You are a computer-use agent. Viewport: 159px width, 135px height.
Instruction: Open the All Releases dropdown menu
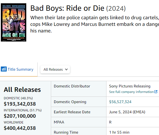pyautogui.click(x=55, y=69)
